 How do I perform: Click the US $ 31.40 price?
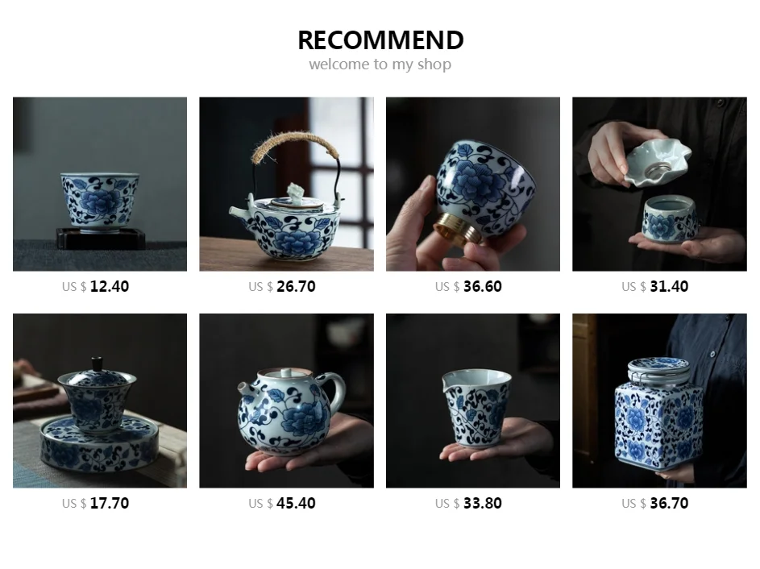(x=655, y=286)
